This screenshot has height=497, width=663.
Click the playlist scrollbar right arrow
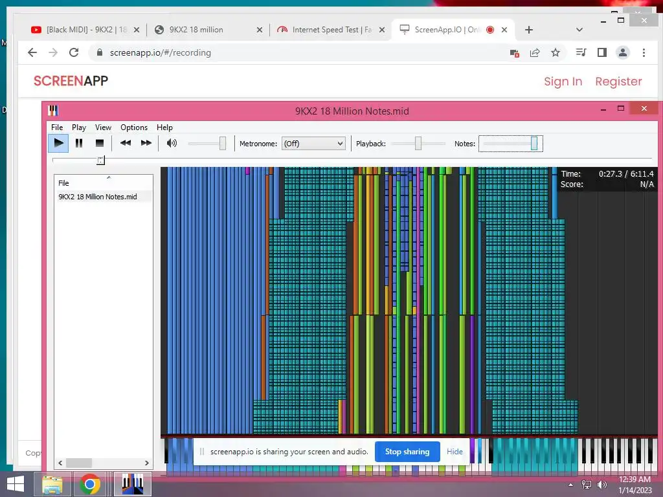pos(147,463)
